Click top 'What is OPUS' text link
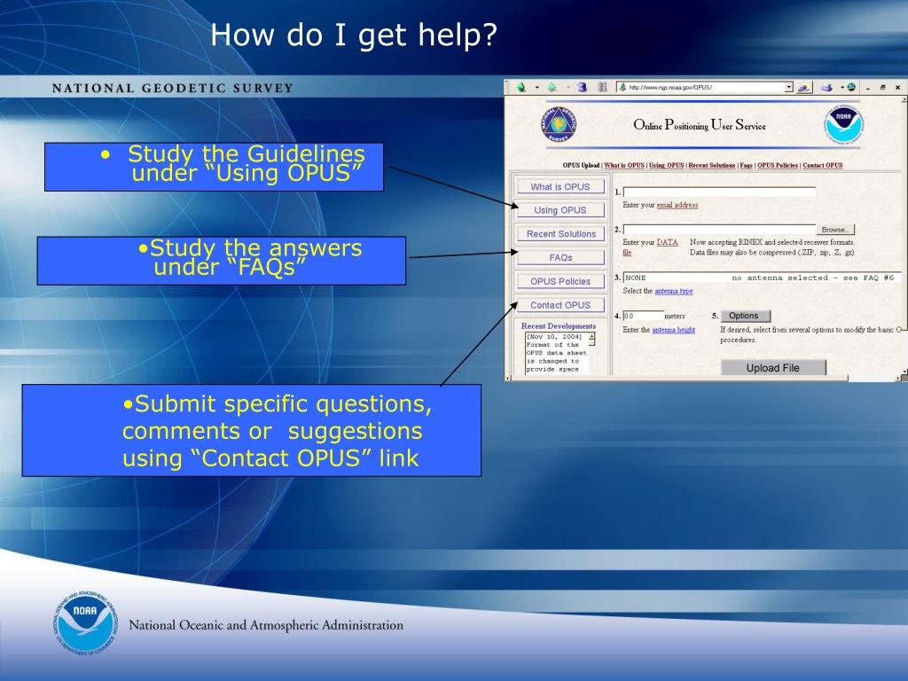 pyautogui.click(x=624, y=165)
